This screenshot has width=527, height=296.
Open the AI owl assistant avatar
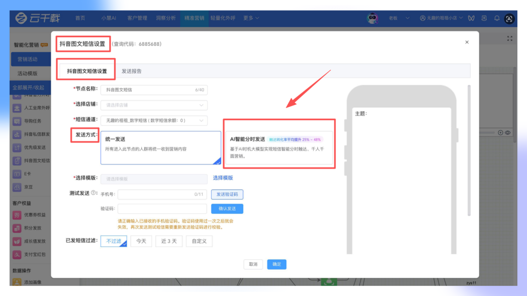coord(372,18)
